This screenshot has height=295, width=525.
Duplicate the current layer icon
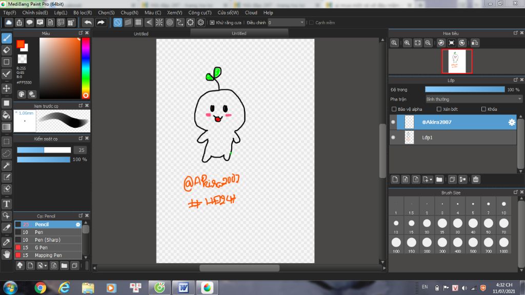click(x=452, y=180)
